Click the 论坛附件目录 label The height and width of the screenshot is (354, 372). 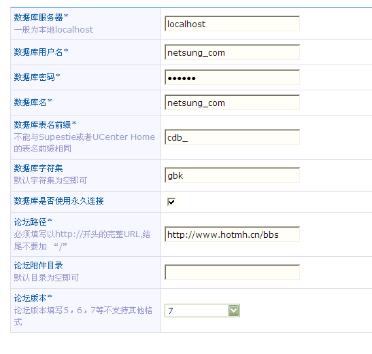pyautogui.click(x=38, y=265)
